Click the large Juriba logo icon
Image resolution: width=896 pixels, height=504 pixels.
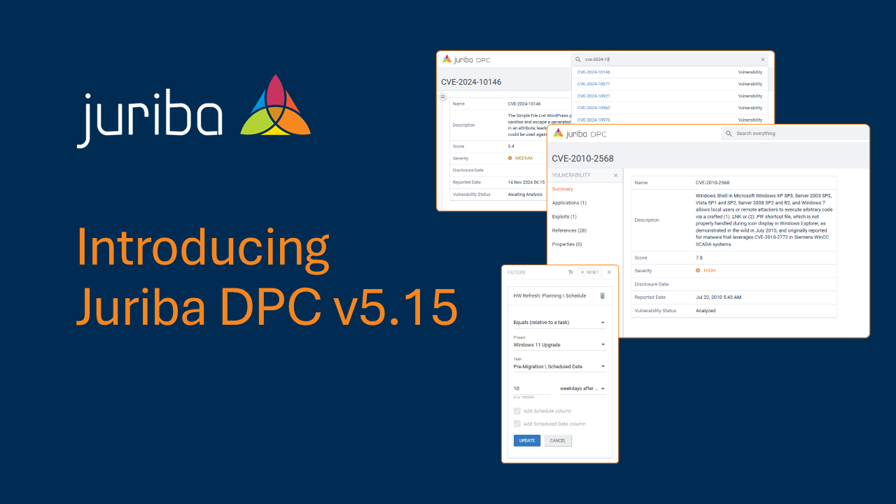click(x=275, y=105)
